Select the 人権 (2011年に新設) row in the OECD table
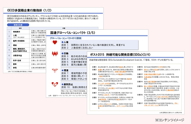Viewport: 191px width, 124px height. (26, 36)
